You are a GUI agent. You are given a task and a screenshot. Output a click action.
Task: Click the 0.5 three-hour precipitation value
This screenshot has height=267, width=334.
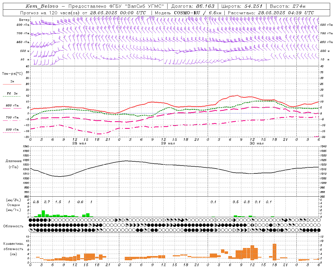point(235,202)
